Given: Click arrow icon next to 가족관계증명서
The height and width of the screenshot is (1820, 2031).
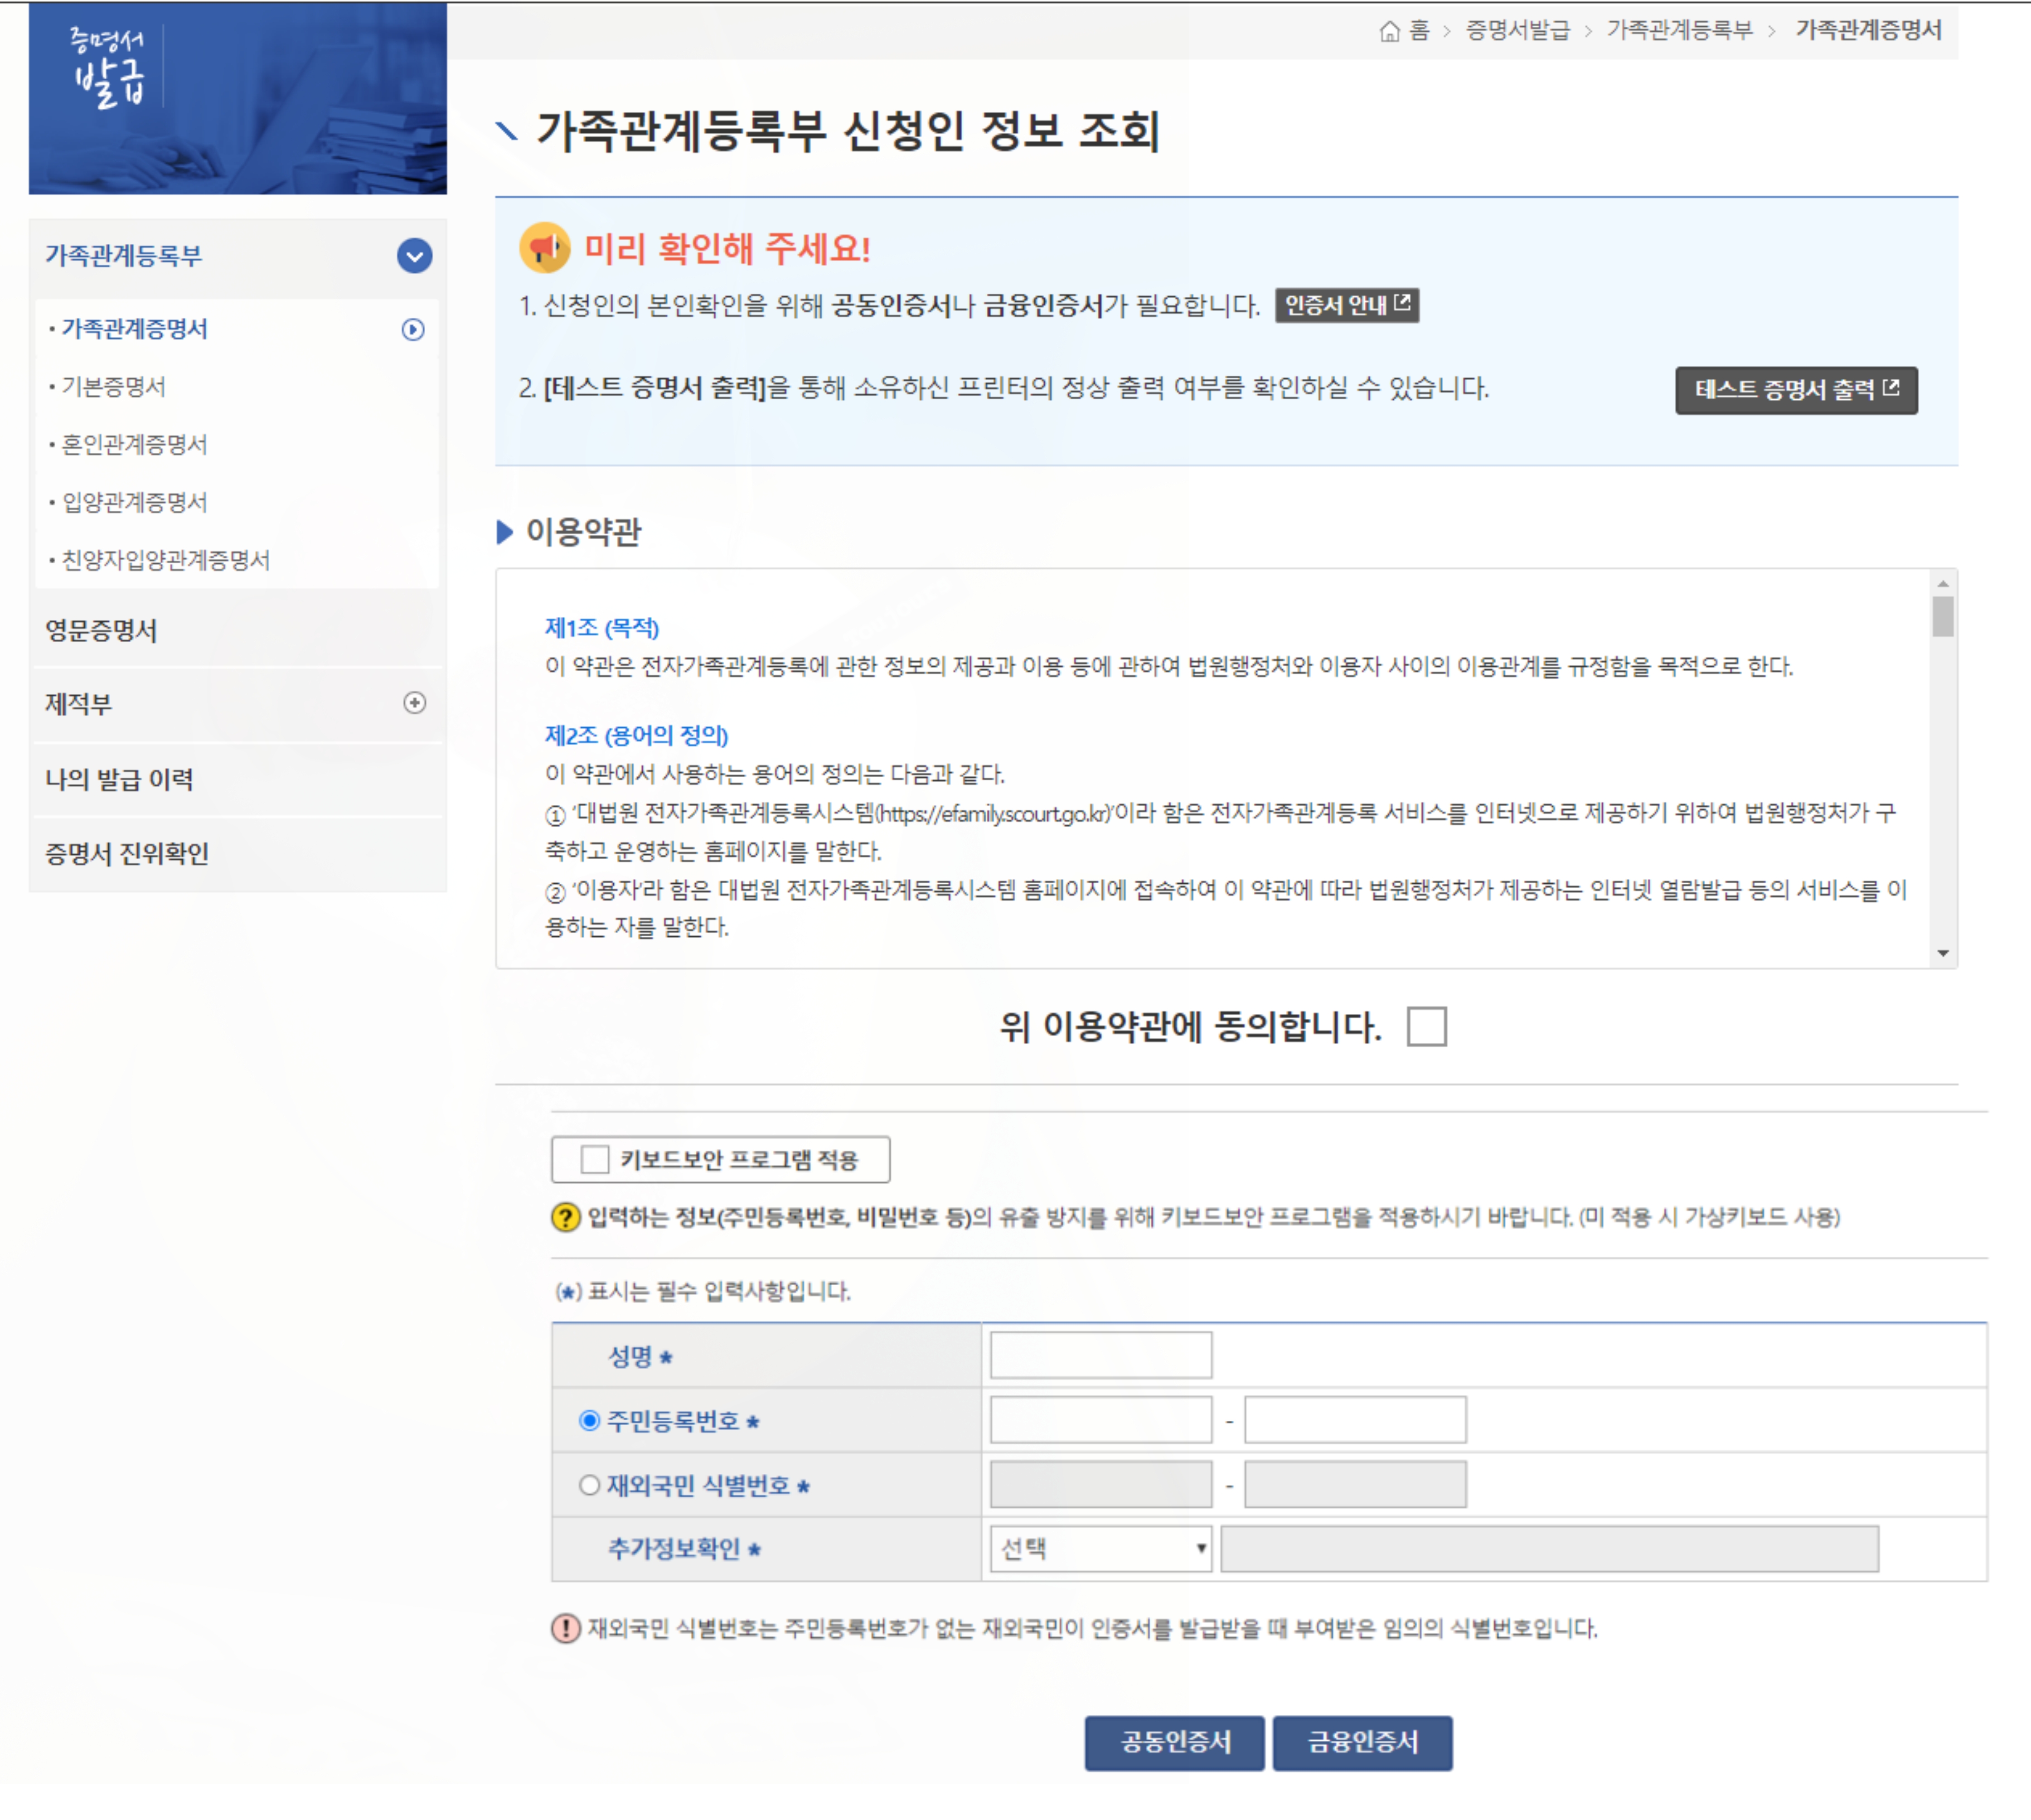Looking at the screenshot, I should click(413, 329).
